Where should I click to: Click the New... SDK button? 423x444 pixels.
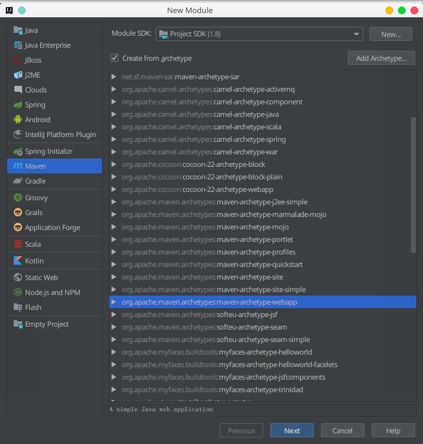coord(391,34)
